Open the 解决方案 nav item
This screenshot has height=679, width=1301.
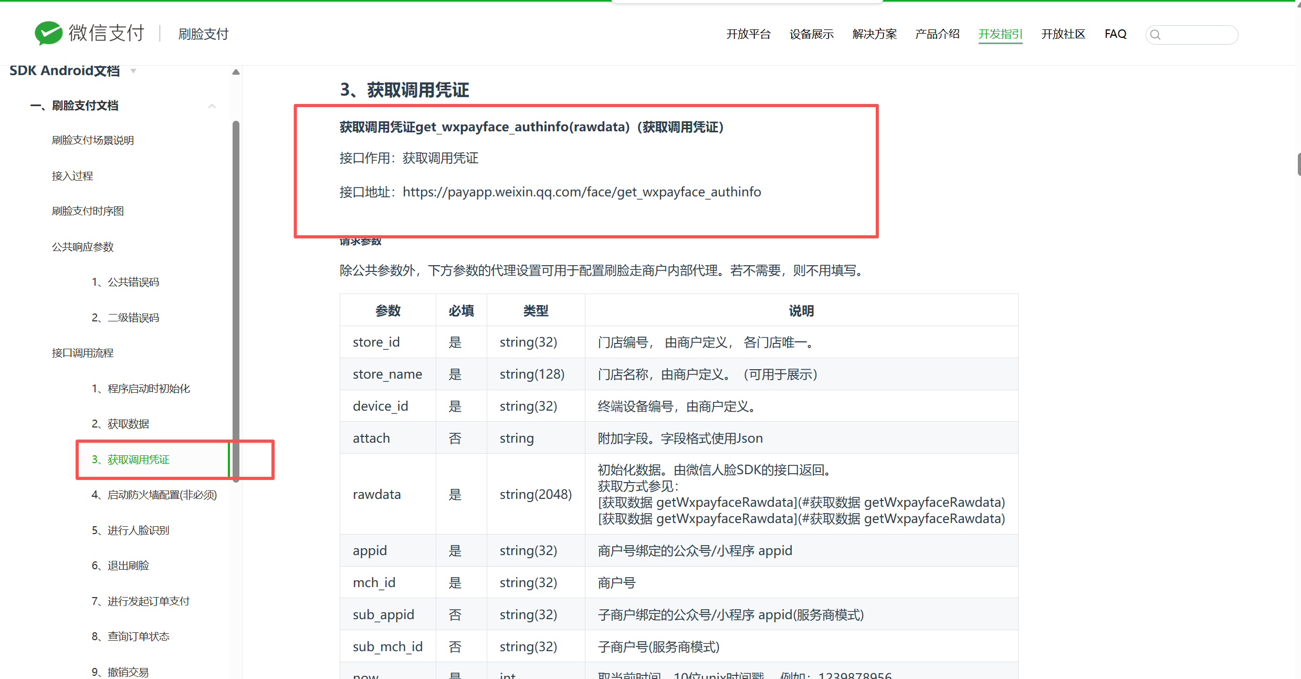[x=874, y=34]
